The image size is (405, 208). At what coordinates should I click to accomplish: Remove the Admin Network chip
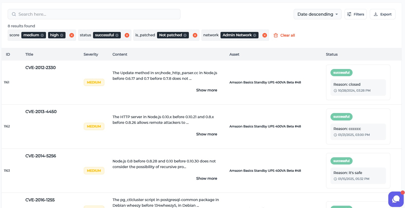tap(255, 35)
